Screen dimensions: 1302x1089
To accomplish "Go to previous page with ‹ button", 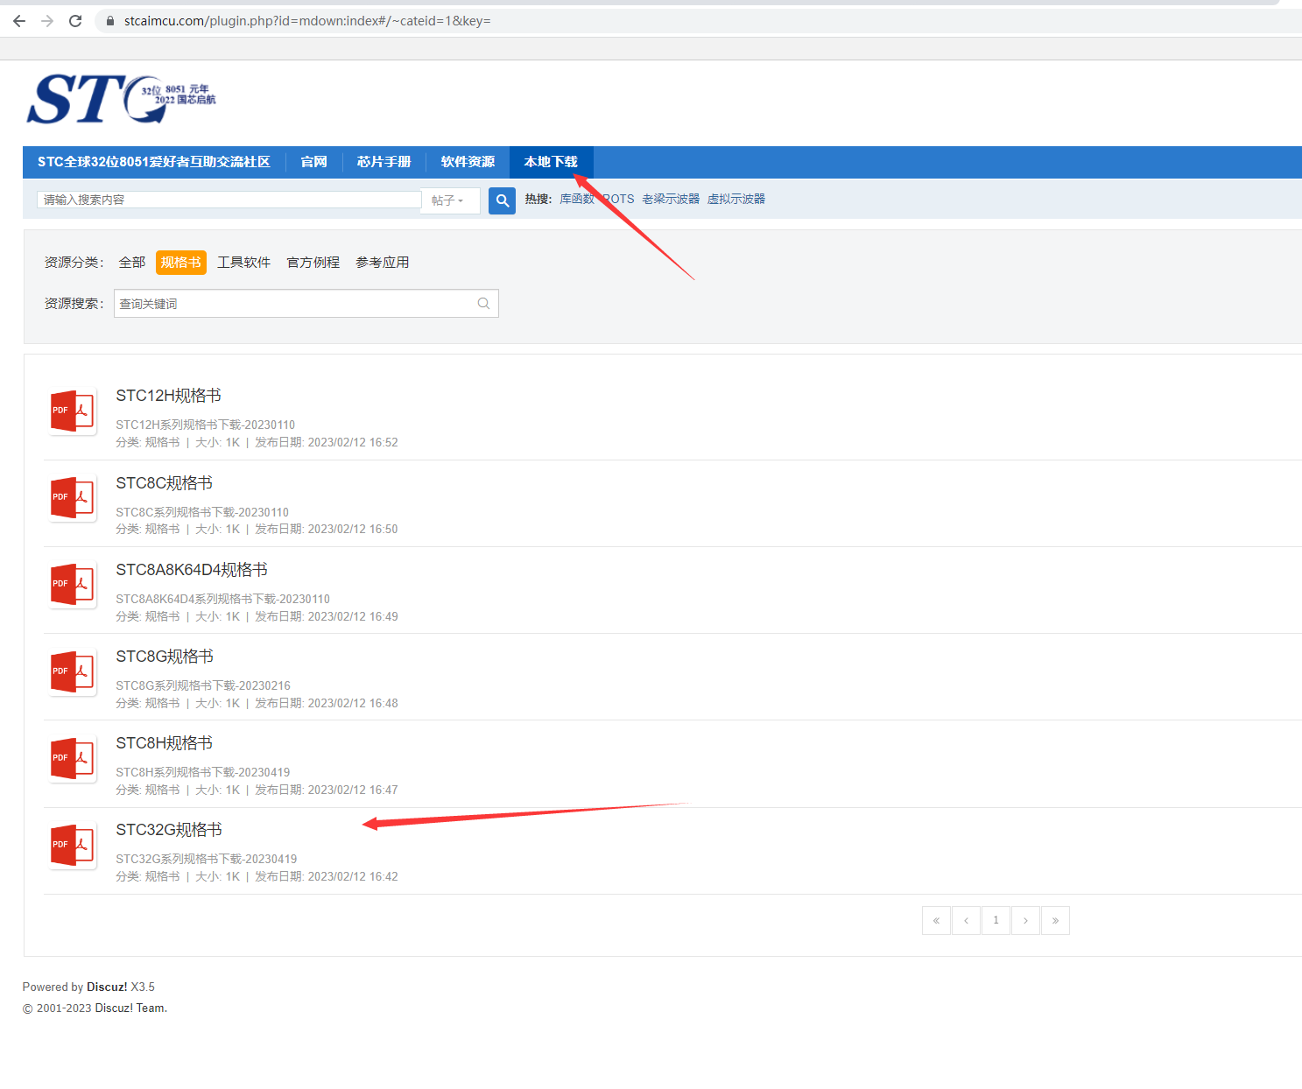I will coord(966,920).
